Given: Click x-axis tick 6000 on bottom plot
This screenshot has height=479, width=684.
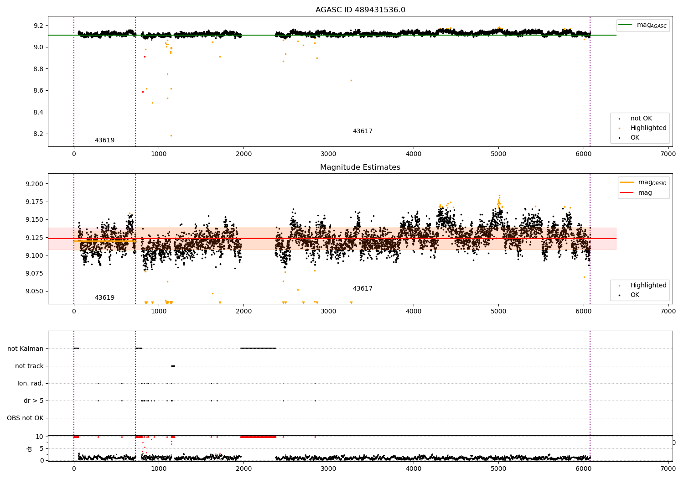Looking at the screenshot, I should point(584,469).
